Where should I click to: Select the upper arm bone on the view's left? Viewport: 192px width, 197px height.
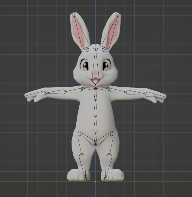coord(74,91)
